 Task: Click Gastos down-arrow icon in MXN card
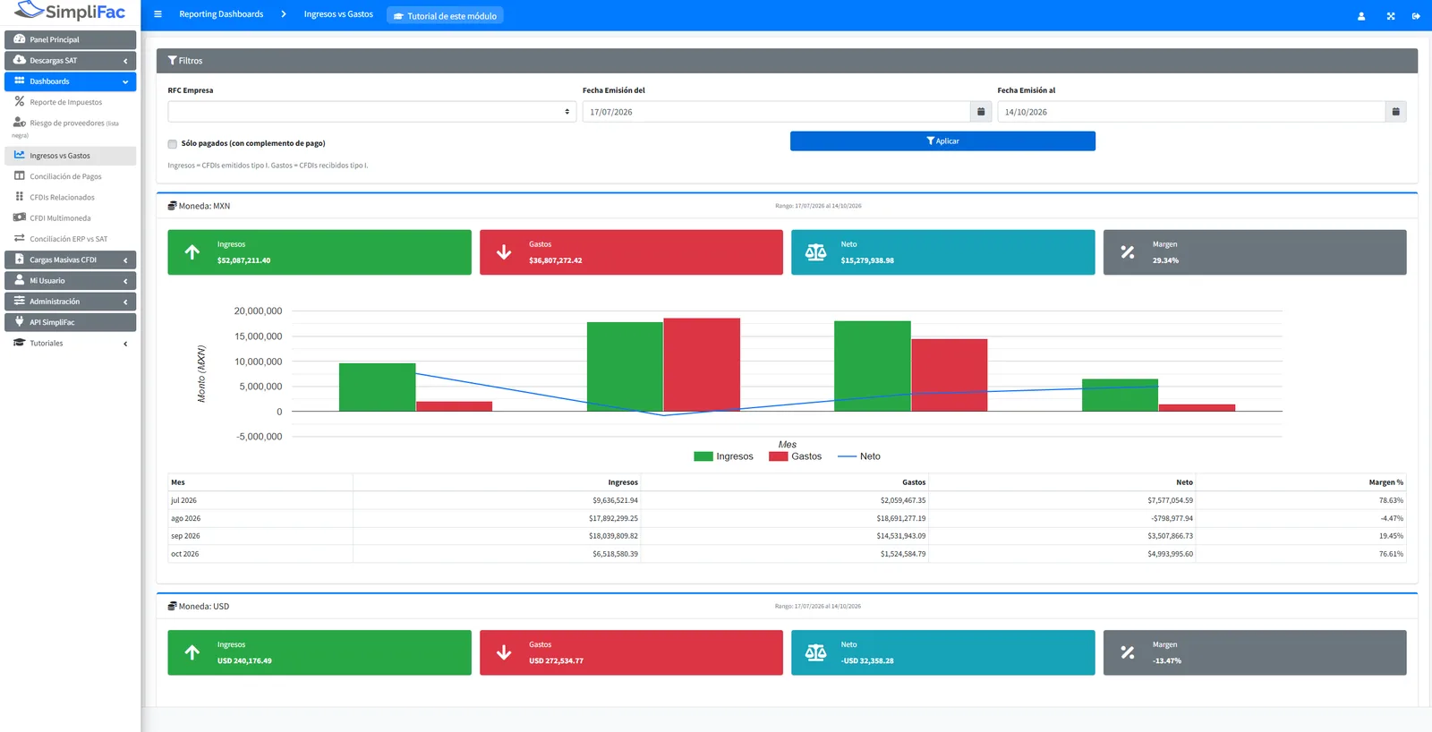pos(504,252)
